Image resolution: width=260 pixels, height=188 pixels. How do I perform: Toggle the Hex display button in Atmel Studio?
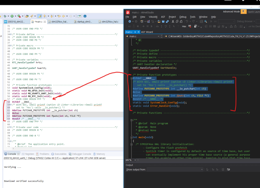click(x=184, y=26)
